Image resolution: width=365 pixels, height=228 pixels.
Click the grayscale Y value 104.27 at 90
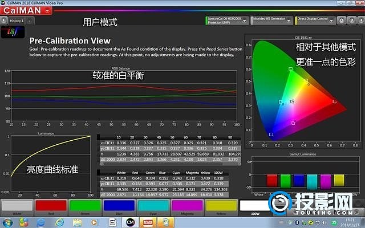pyautogui.click(x=234, y=154)
